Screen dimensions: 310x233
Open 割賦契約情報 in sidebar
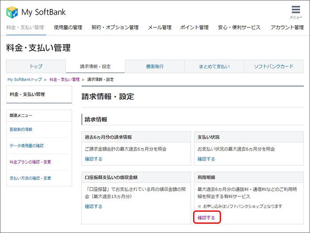coord(21,130)
